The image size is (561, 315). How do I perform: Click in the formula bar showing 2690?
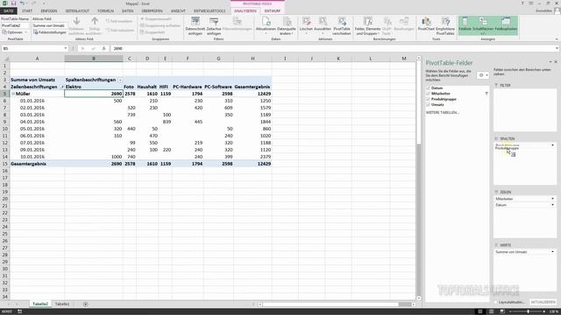coord(333,48)
